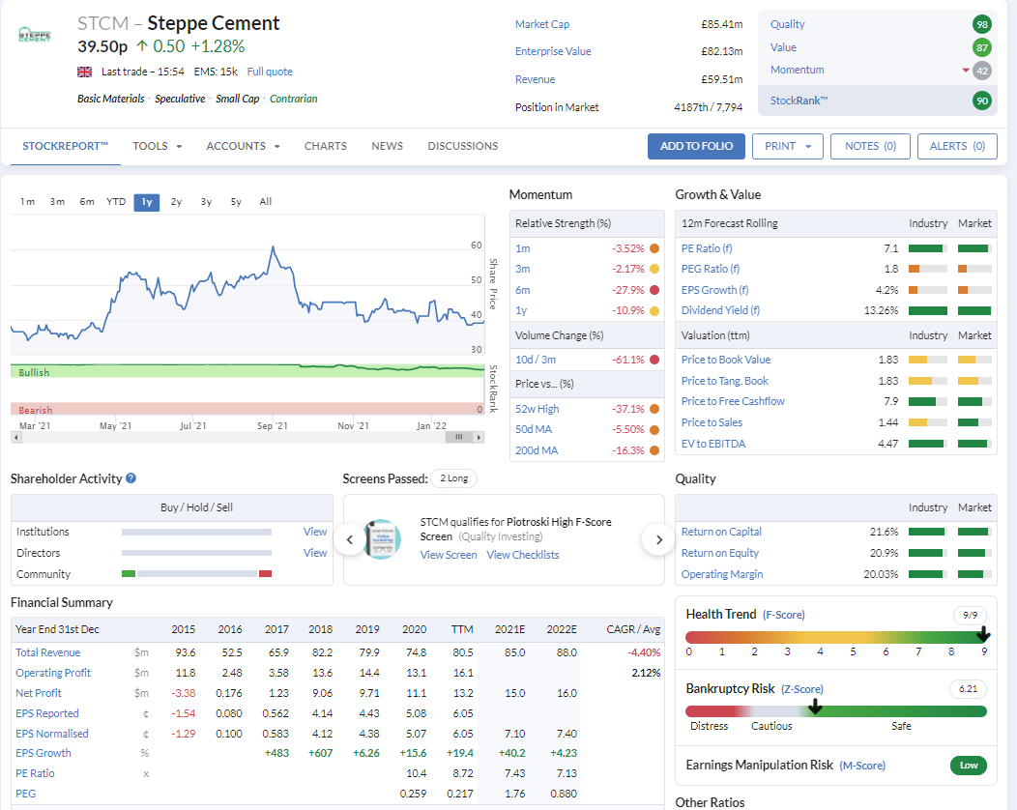Open the View Screen link
Screen dimensions: 1017x810
coord(449,555)
